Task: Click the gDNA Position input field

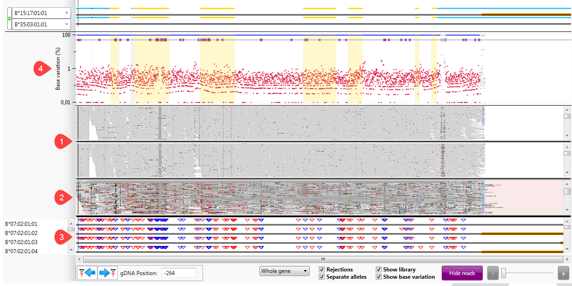Action: pos(179,273)
